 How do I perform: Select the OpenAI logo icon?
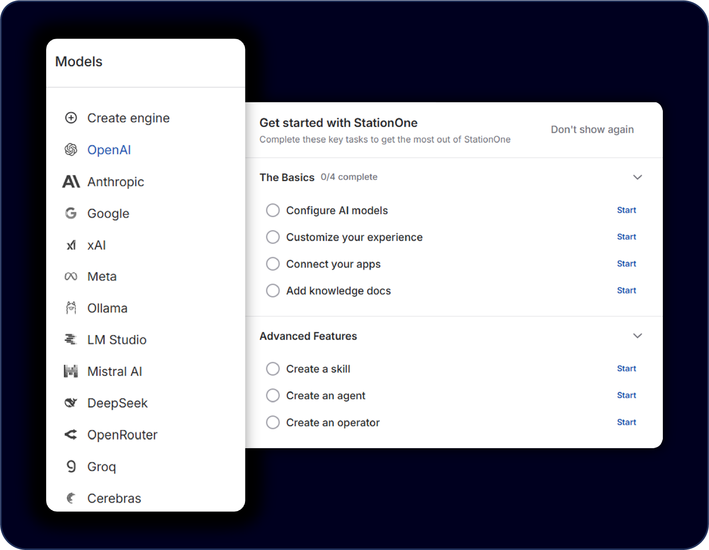[x=71, y=150]
